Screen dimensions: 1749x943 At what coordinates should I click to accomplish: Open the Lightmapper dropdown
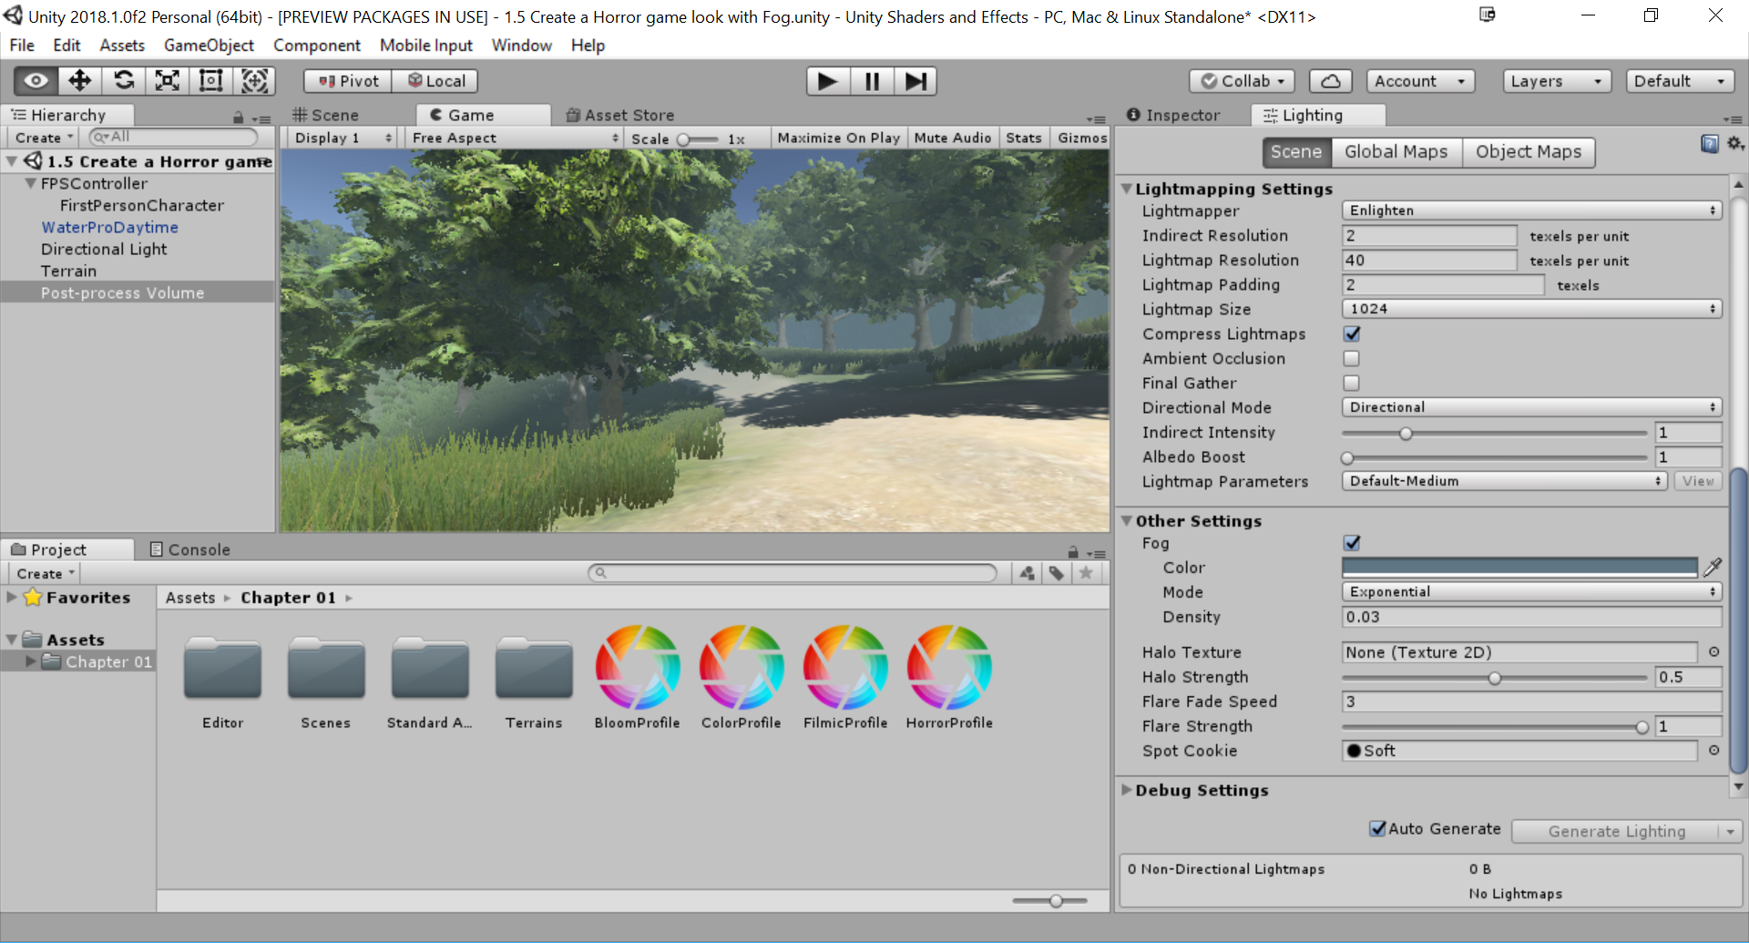1530,210
